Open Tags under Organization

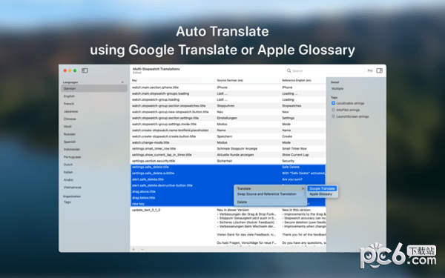coord(94,202)
